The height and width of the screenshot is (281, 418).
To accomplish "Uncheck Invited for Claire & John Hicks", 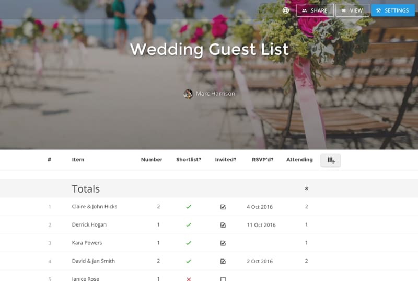I will [x=223, y=207].
